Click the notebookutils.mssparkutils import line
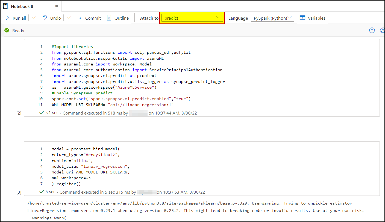The image size is (385, 222). 108,58
